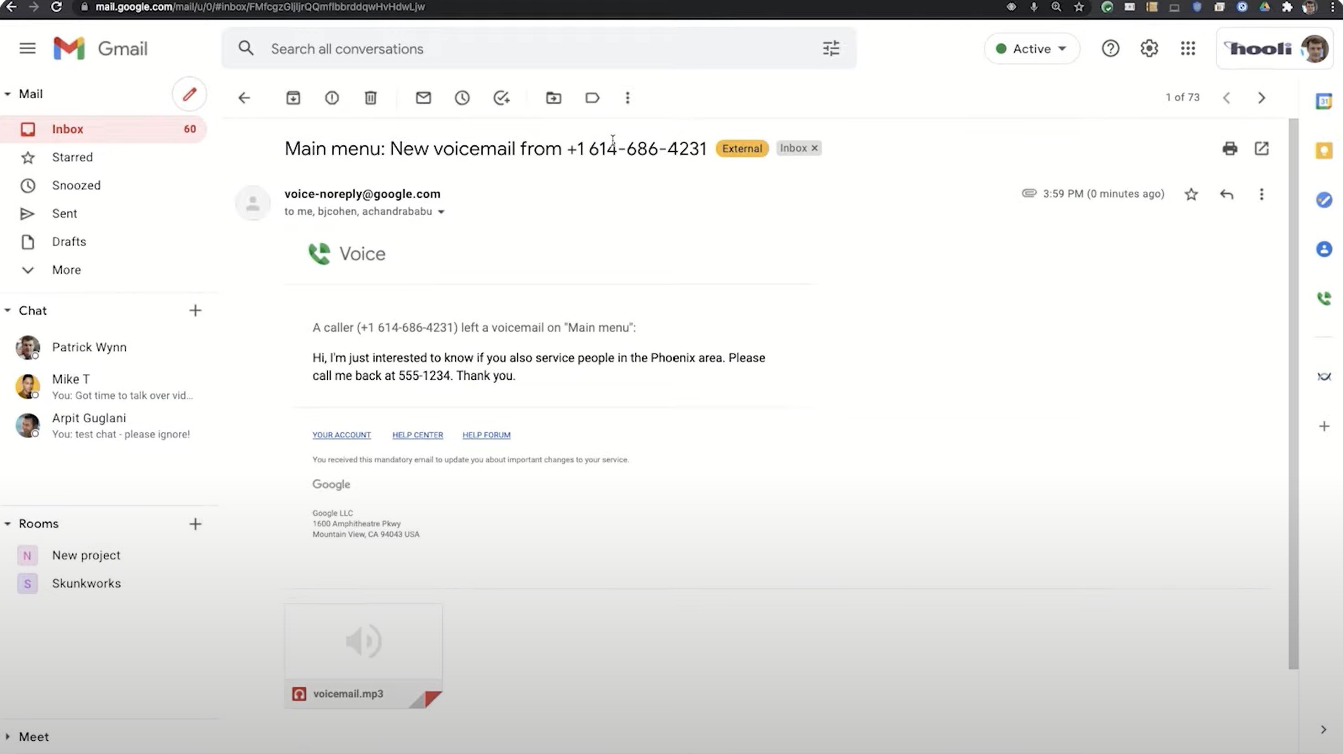The height and width of the screenshot is (754, 1343).
Task: Open the HELP FORUM link
Action: click(486, 434)
